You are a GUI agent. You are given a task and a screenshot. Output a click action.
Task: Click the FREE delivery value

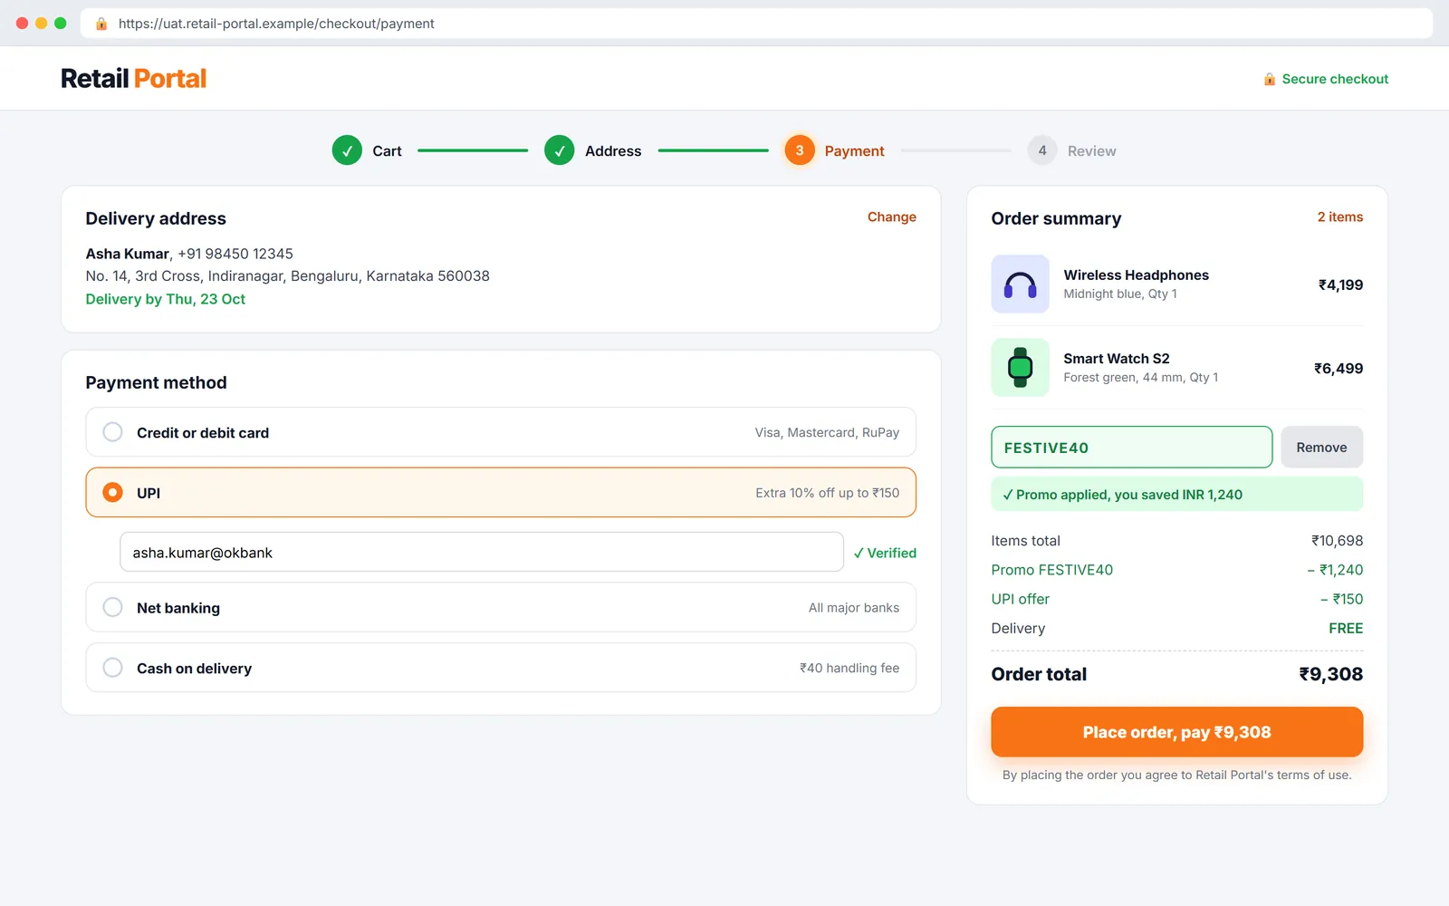coord(1345,628)
